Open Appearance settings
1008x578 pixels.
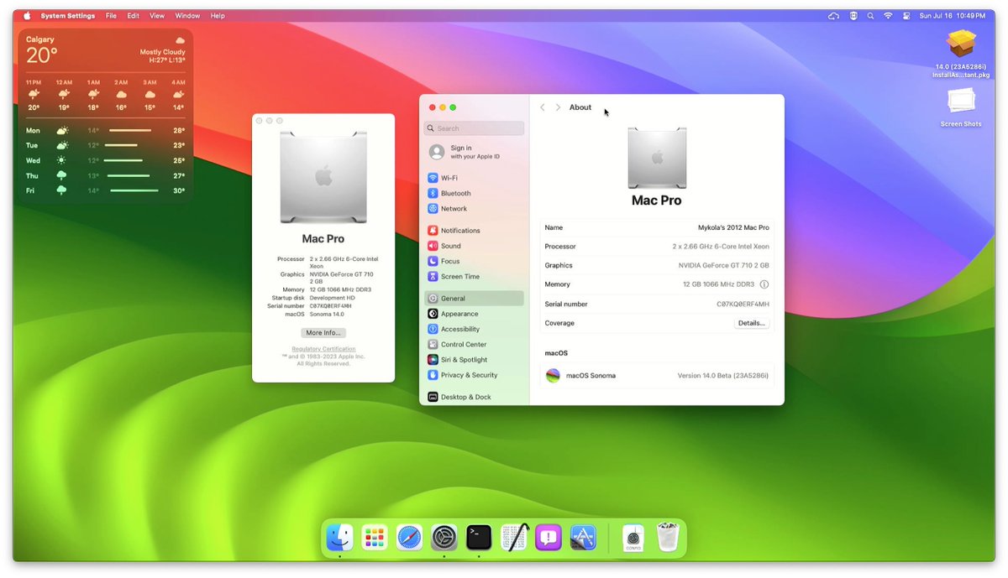click(x=474, y=314)
